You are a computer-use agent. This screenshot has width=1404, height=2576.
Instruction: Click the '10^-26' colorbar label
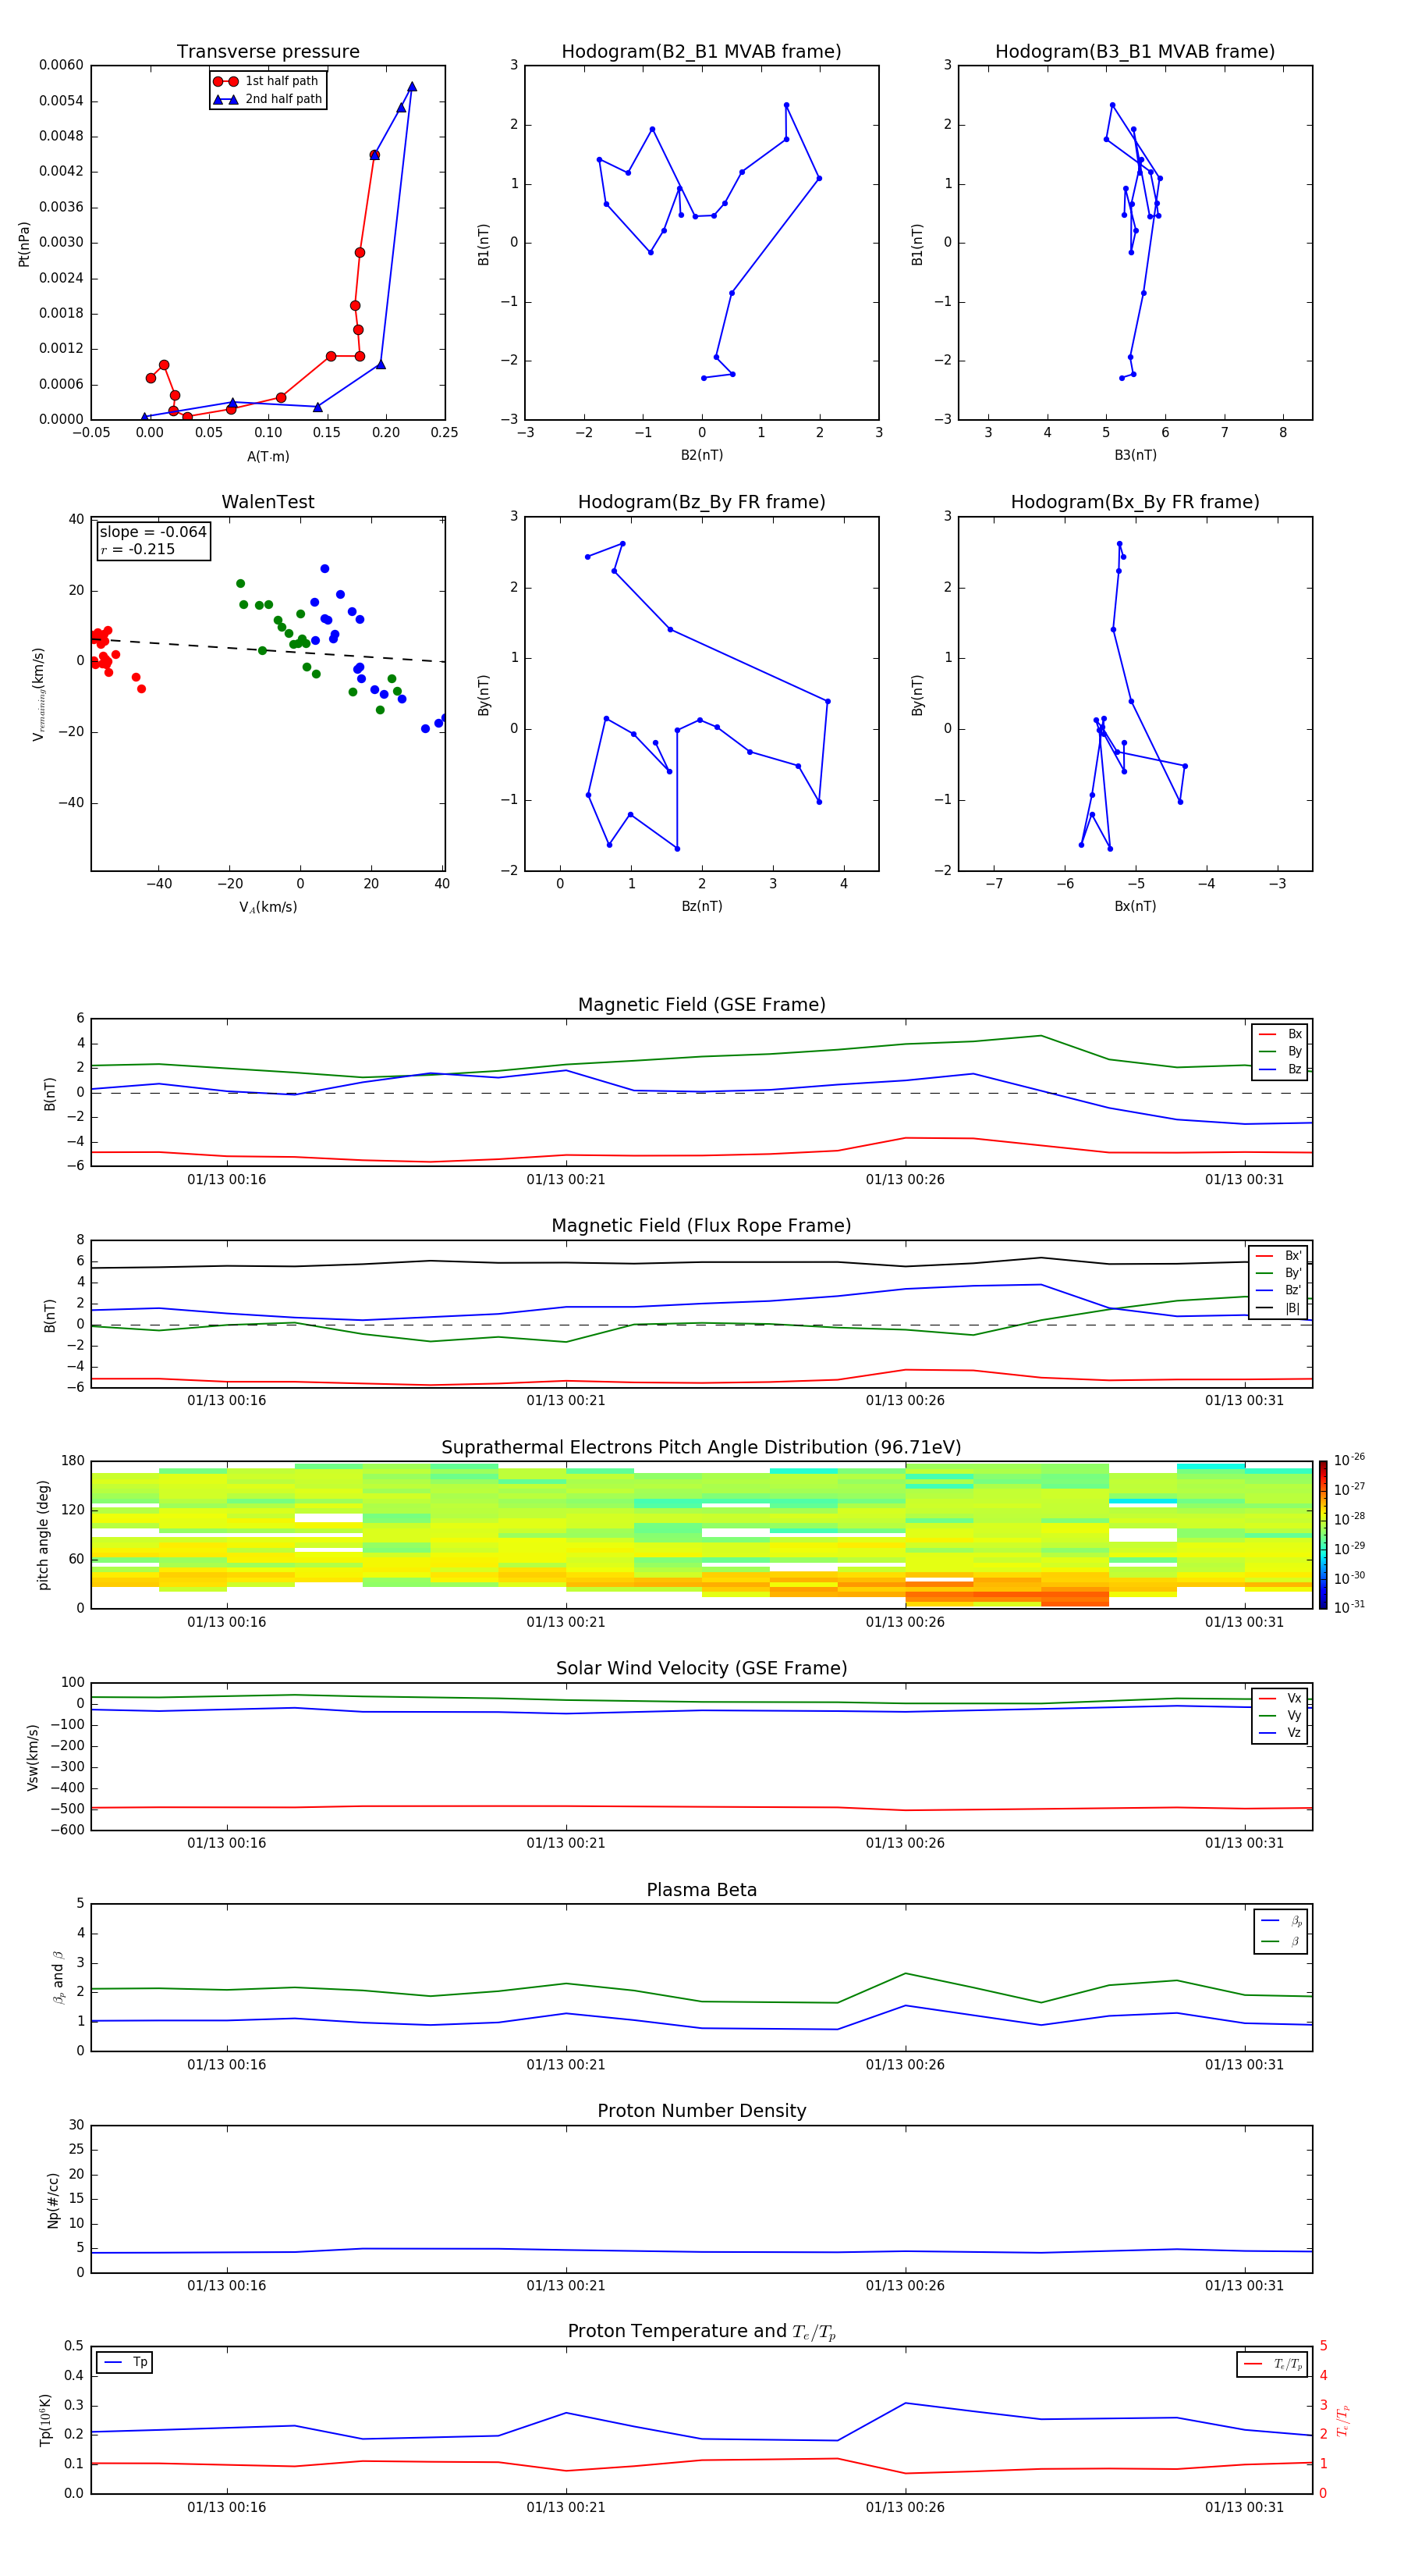point(1349,1460)
